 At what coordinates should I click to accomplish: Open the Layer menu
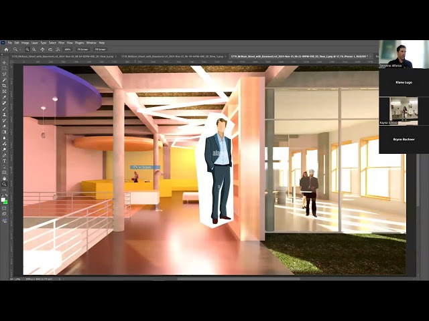[x=35, y=43]
